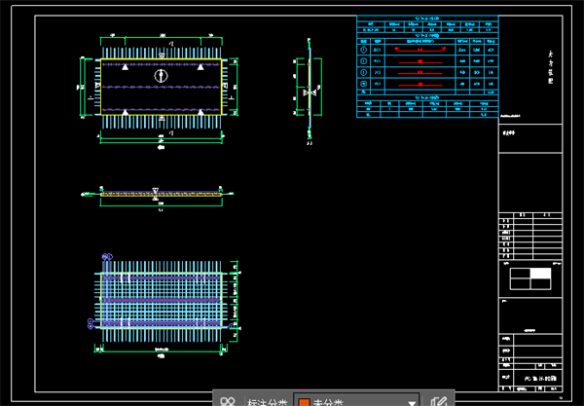Screen dimensions: 584x406
Task: Click the red hooked rebar shape in schedule table
Action: pyautogui.click(x=420, y=49)
